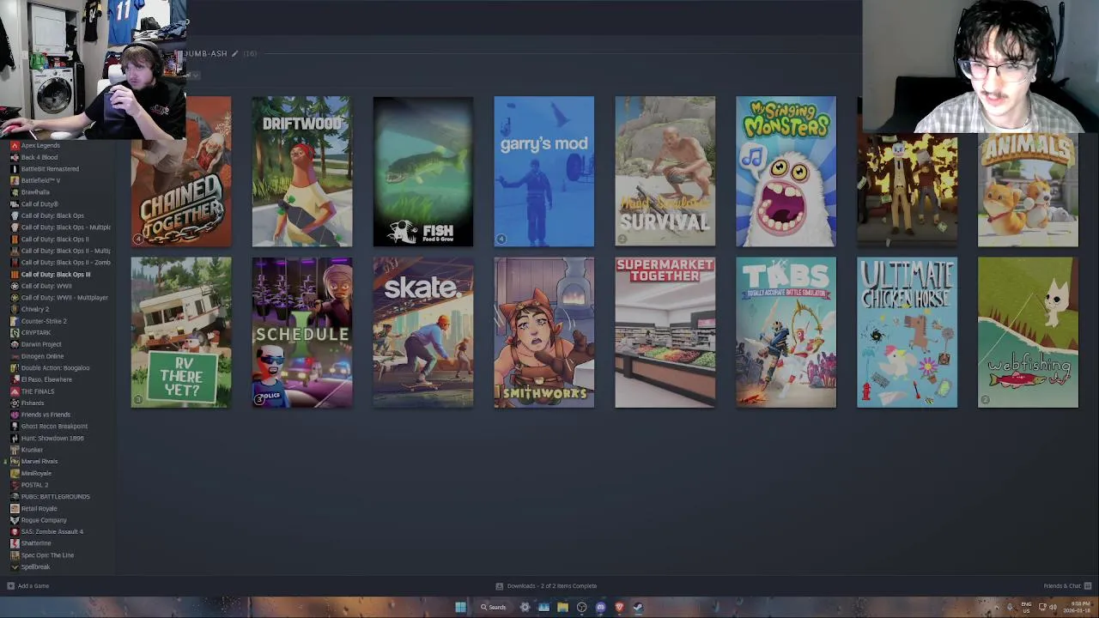The image size is (1099, 618).
Task: Click the plus icon next to Add a Game
Action: [x=10, y=585]
